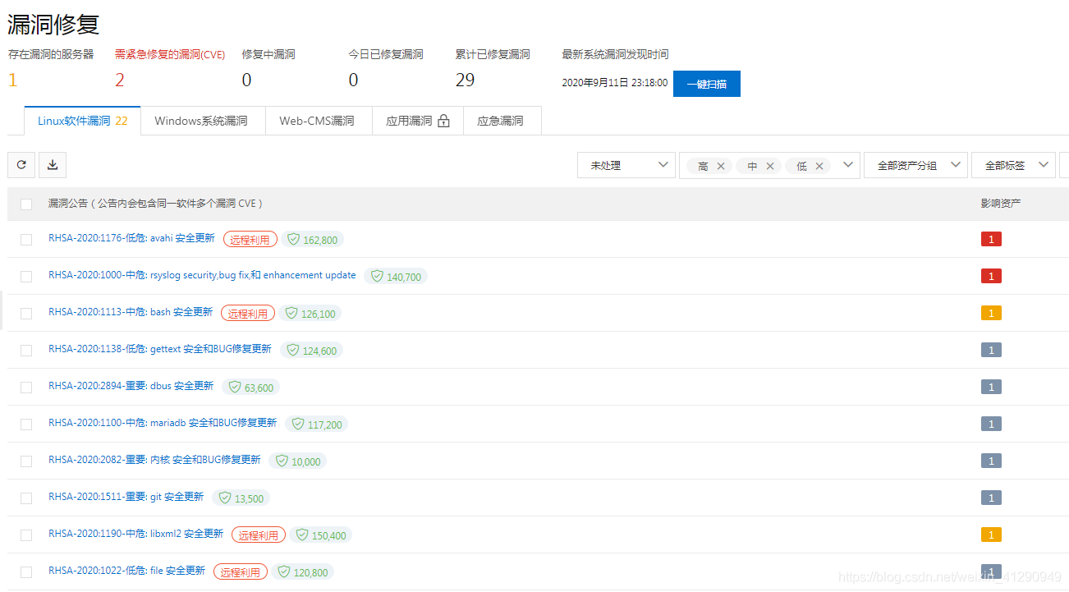Screen dimensions: 1069x592
Task: Remove the 中 severity filter tag
Action: [770, 166]
